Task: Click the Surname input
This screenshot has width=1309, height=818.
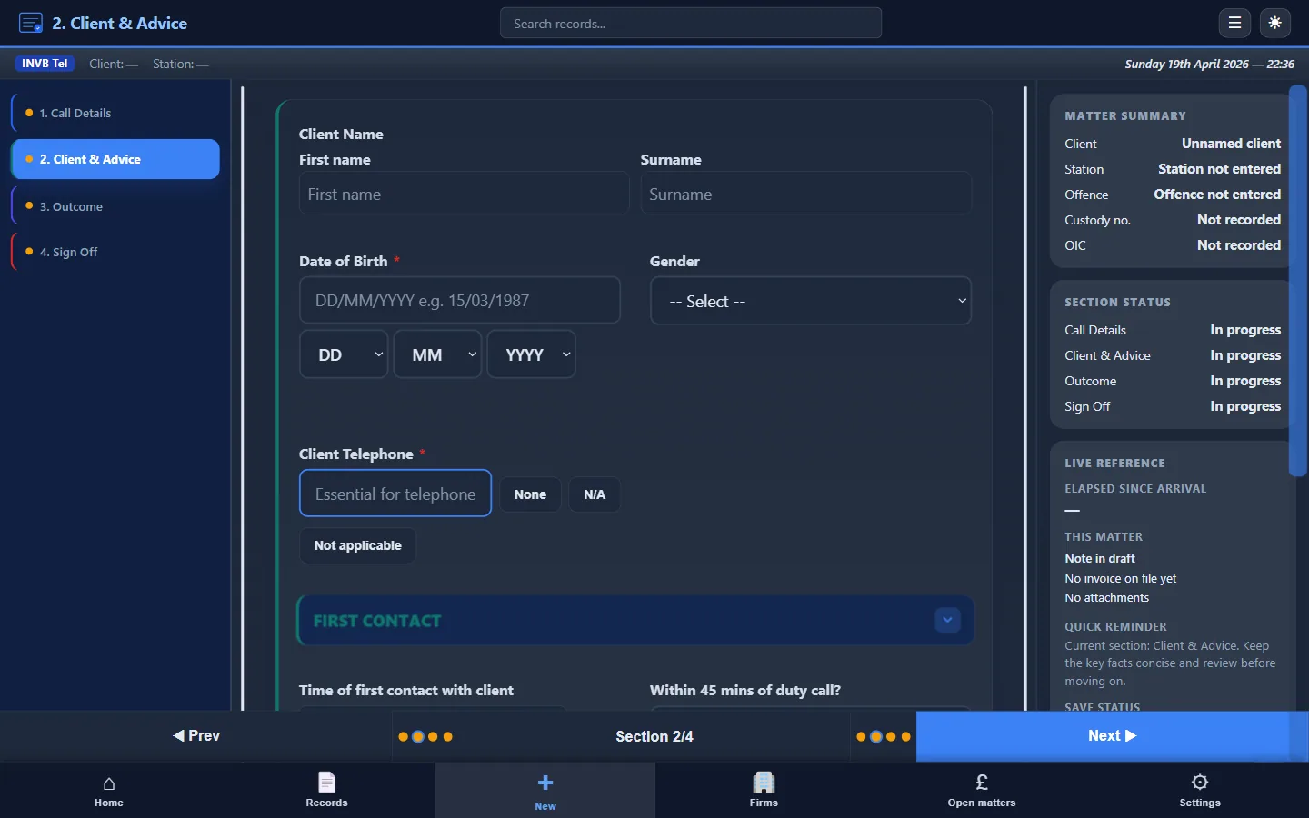Action: pos(805,194)
